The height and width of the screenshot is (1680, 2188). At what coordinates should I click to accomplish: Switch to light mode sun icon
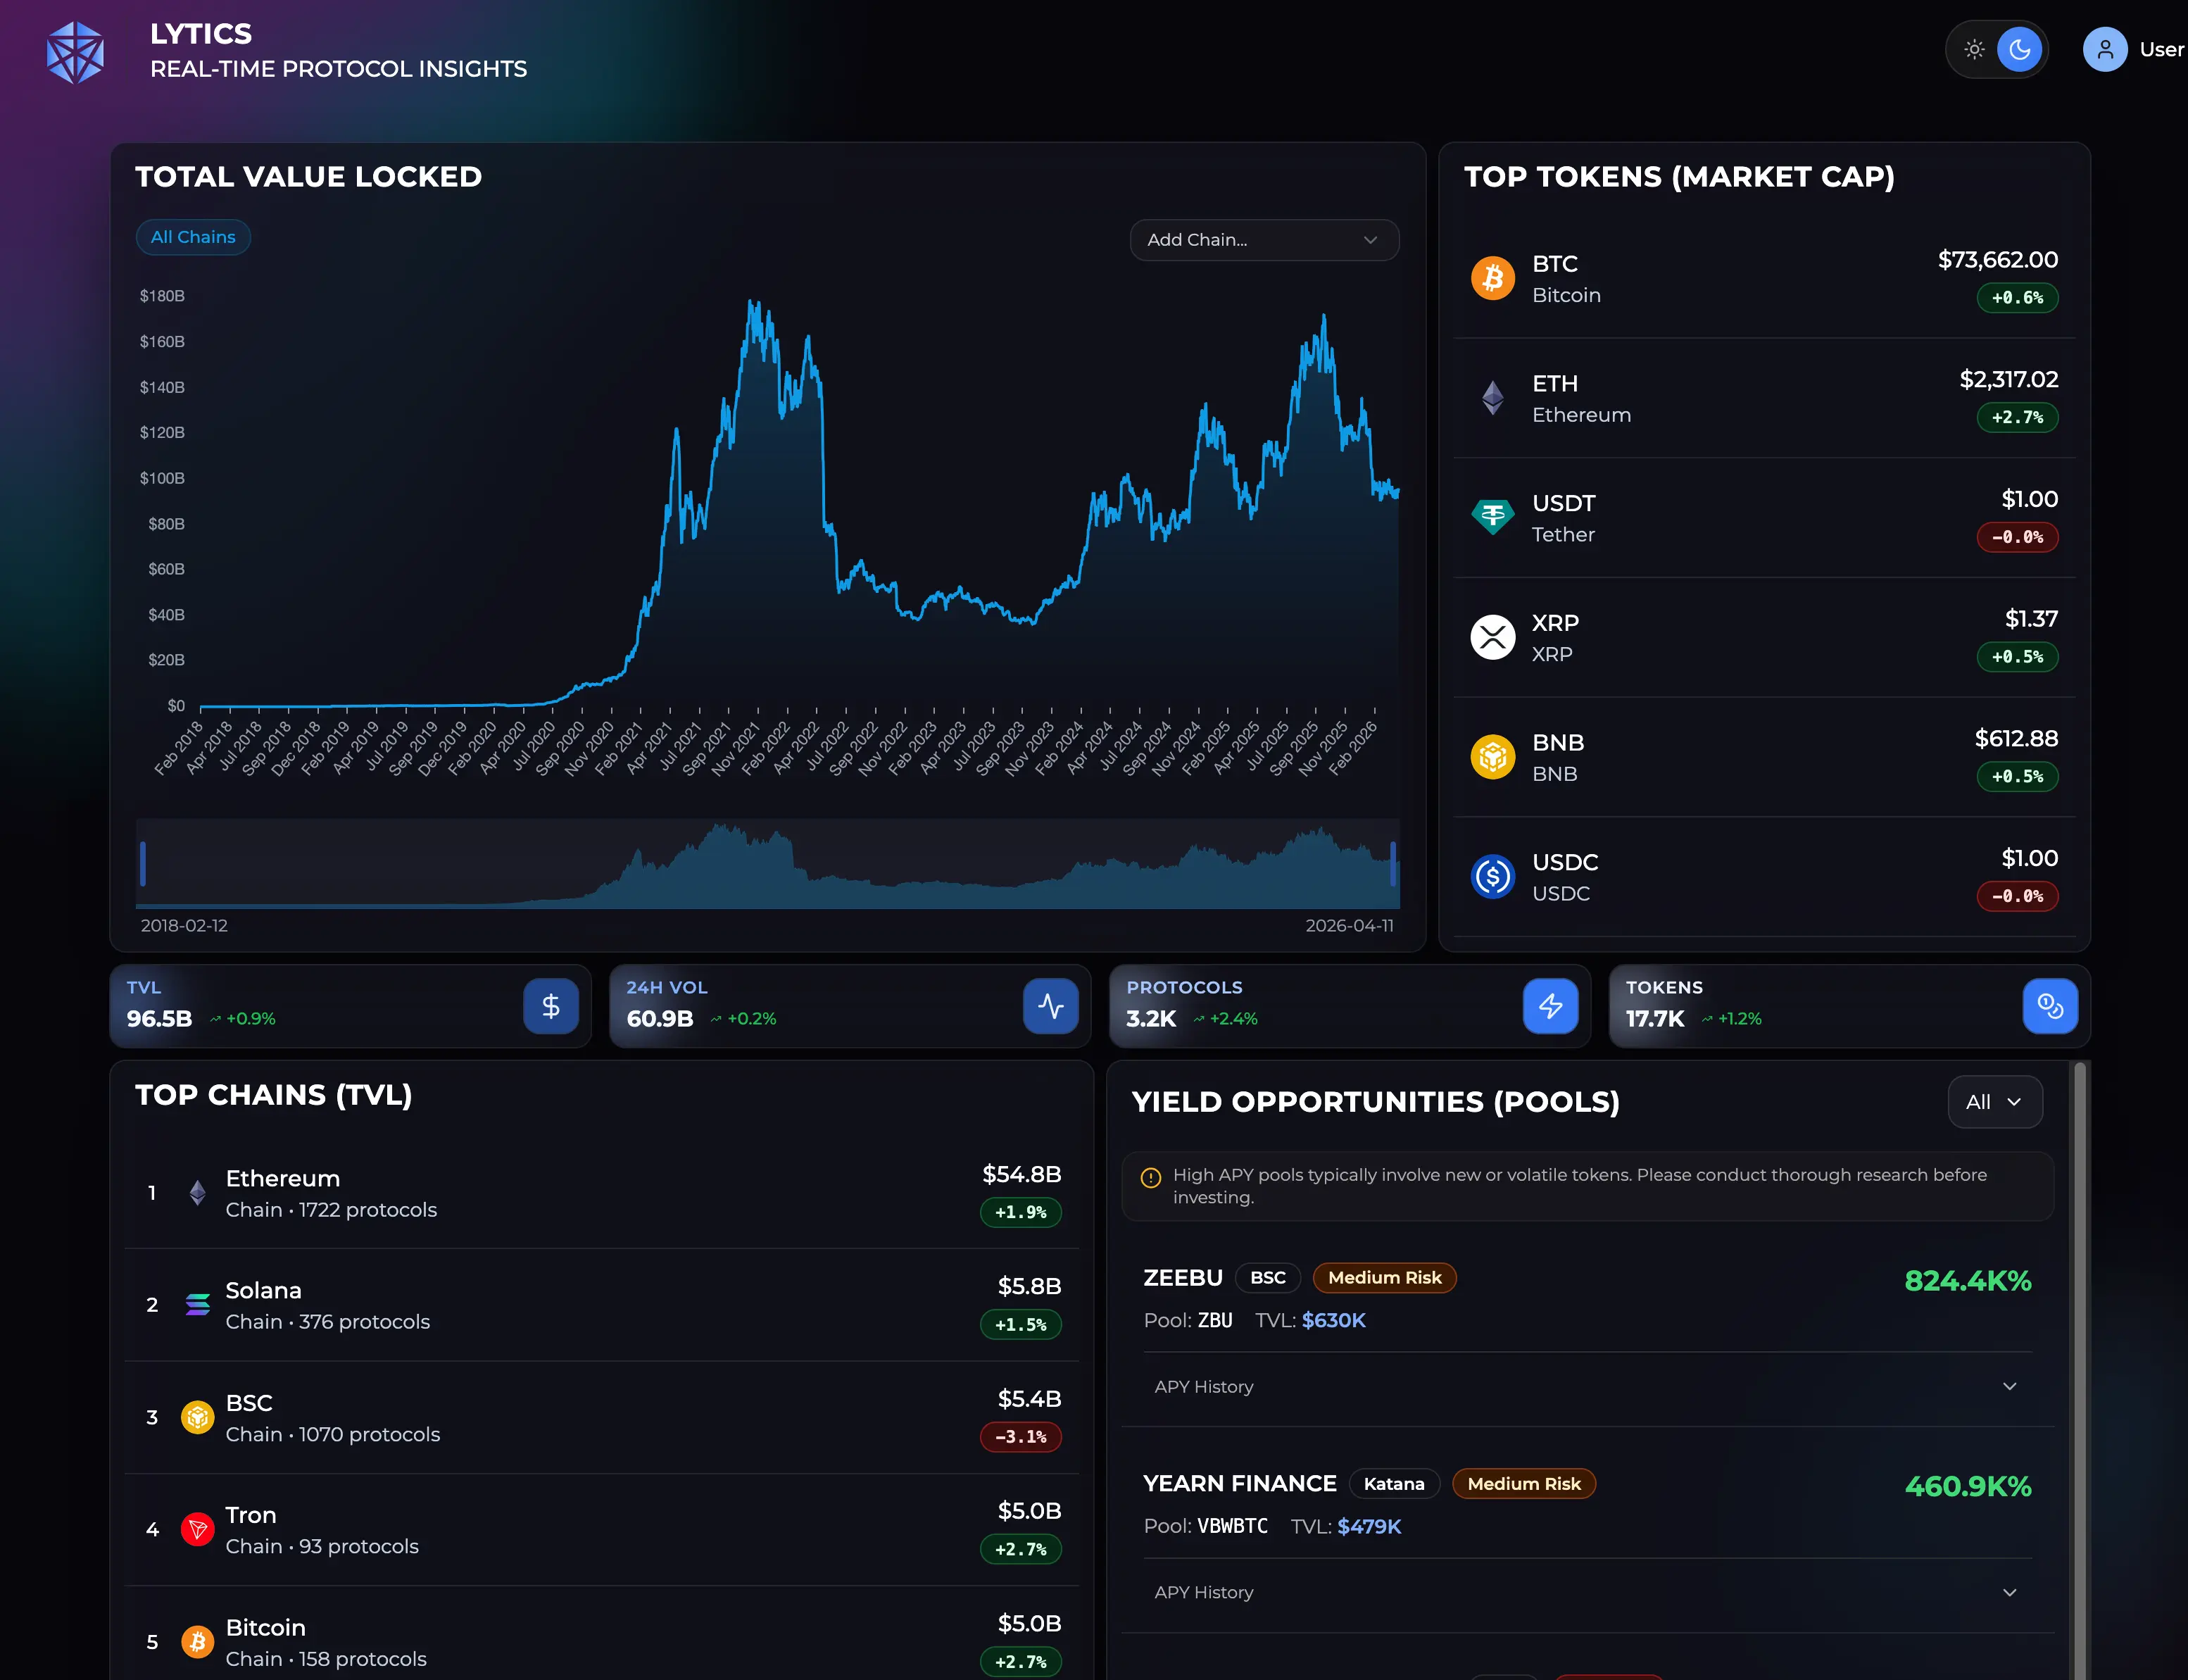click(1974, 49)
